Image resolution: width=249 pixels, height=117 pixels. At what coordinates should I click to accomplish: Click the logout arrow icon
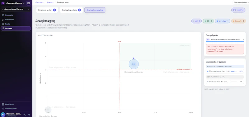pos(29,115)
